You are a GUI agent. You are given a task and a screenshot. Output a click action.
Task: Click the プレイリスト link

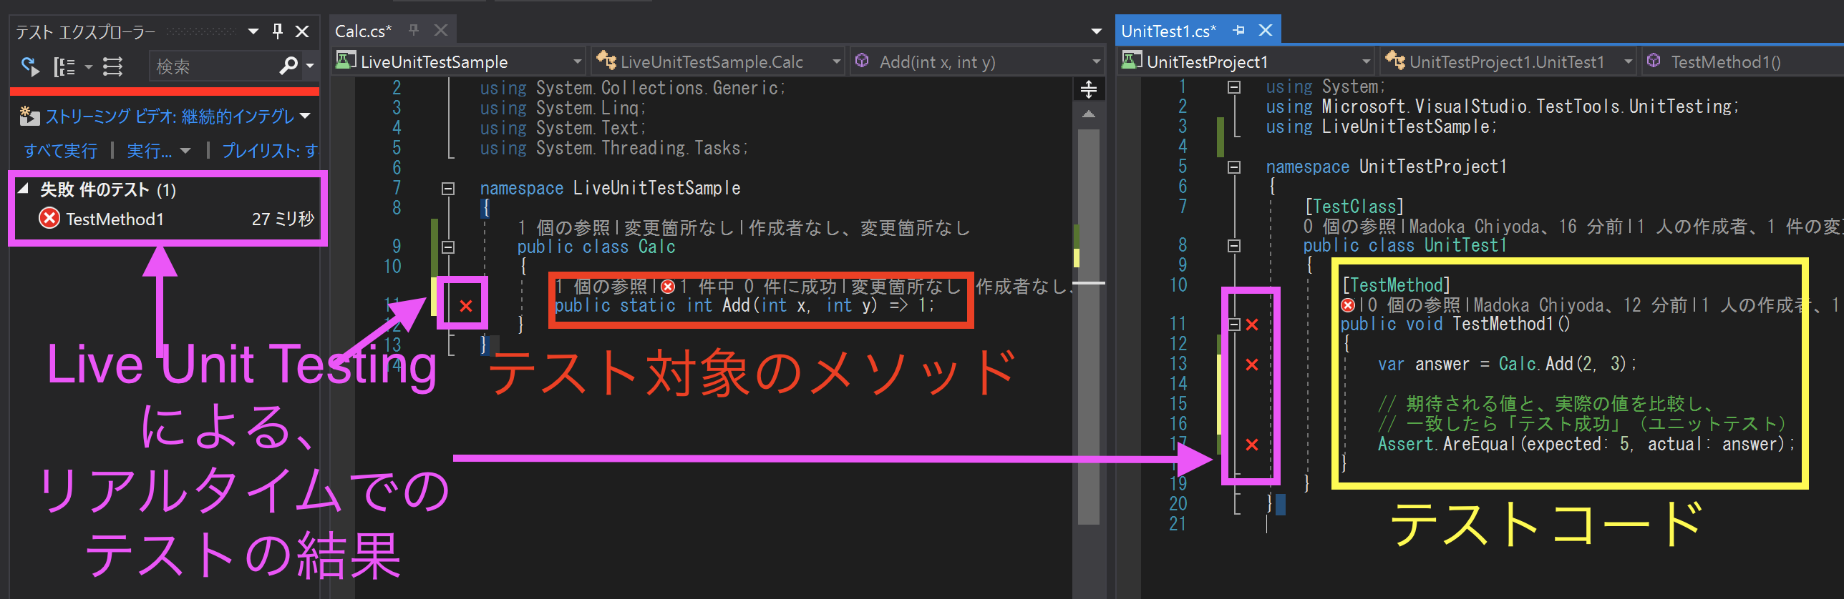point(270,151)
